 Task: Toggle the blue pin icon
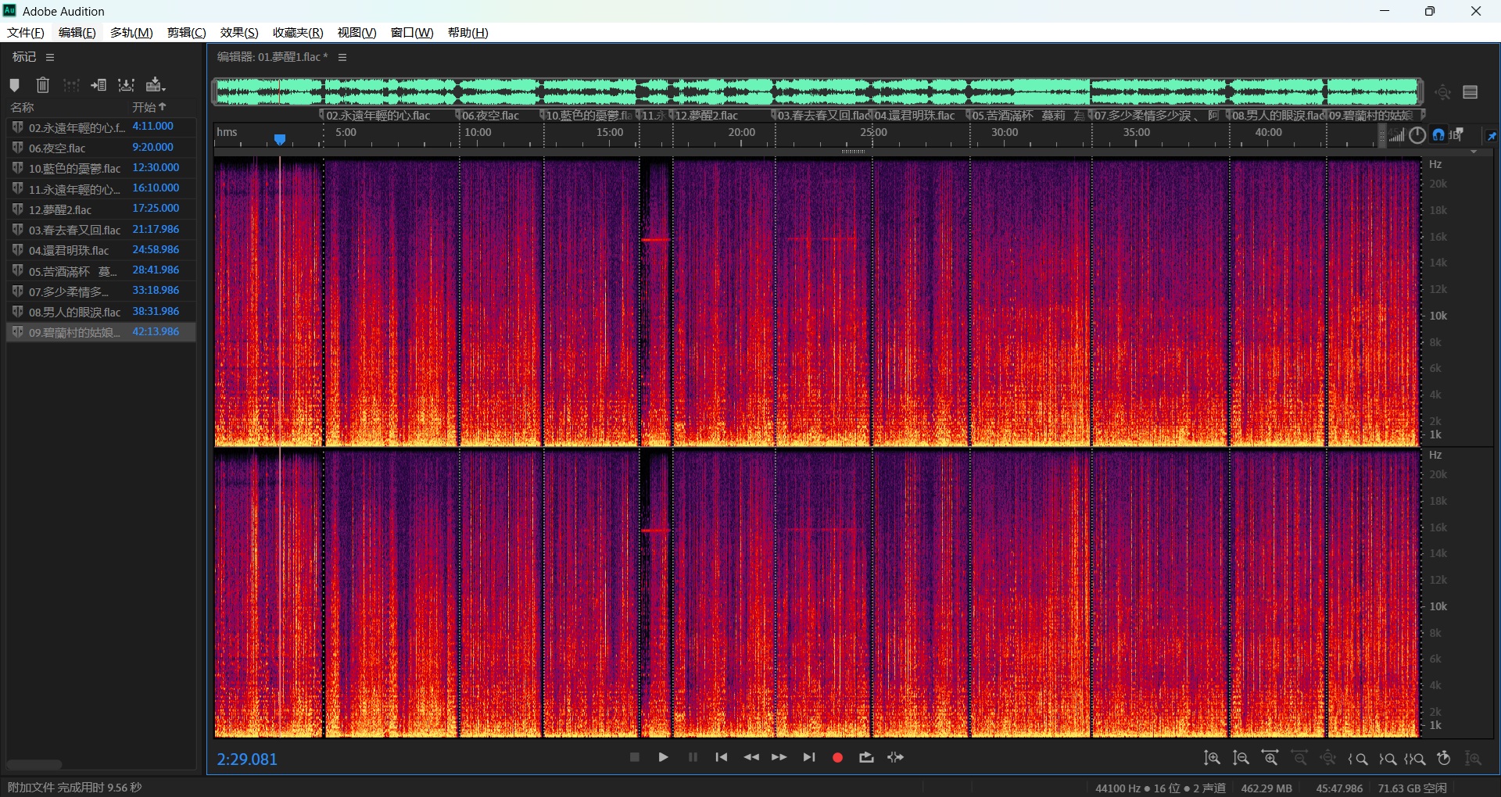1491,136
